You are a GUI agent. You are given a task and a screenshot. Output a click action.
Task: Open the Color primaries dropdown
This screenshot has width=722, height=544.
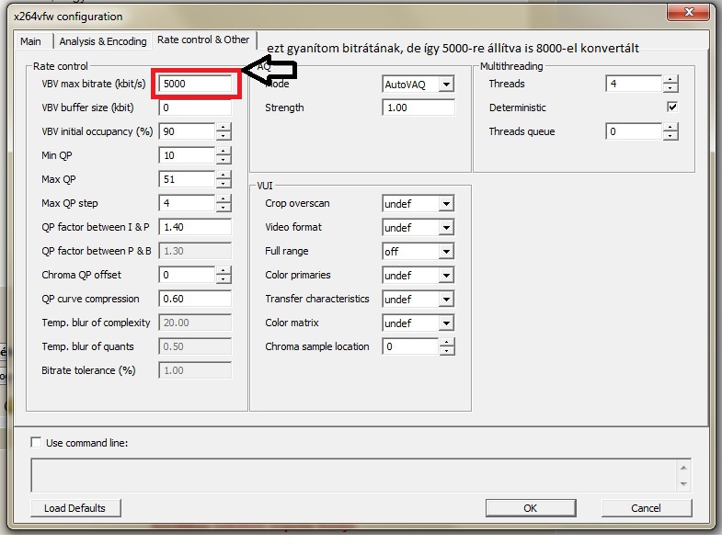point(446,276)
